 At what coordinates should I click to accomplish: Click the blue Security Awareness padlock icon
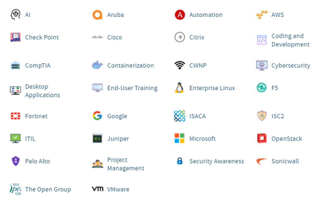click(179, 161)
